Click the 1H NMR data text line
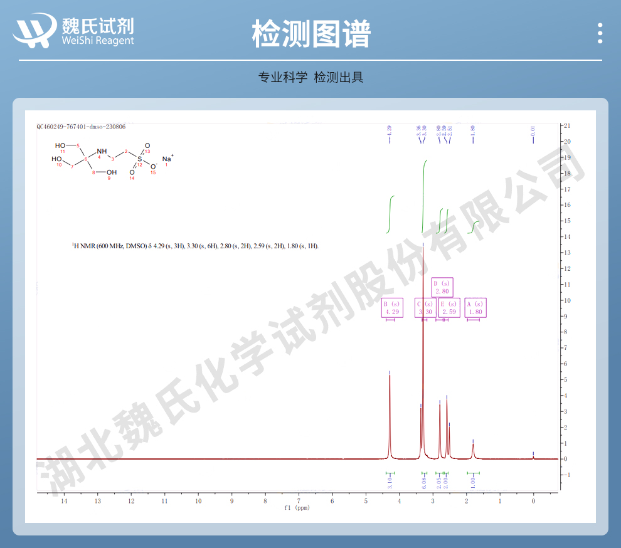Viewport: 621px width, 548px height. pos(196,246)
